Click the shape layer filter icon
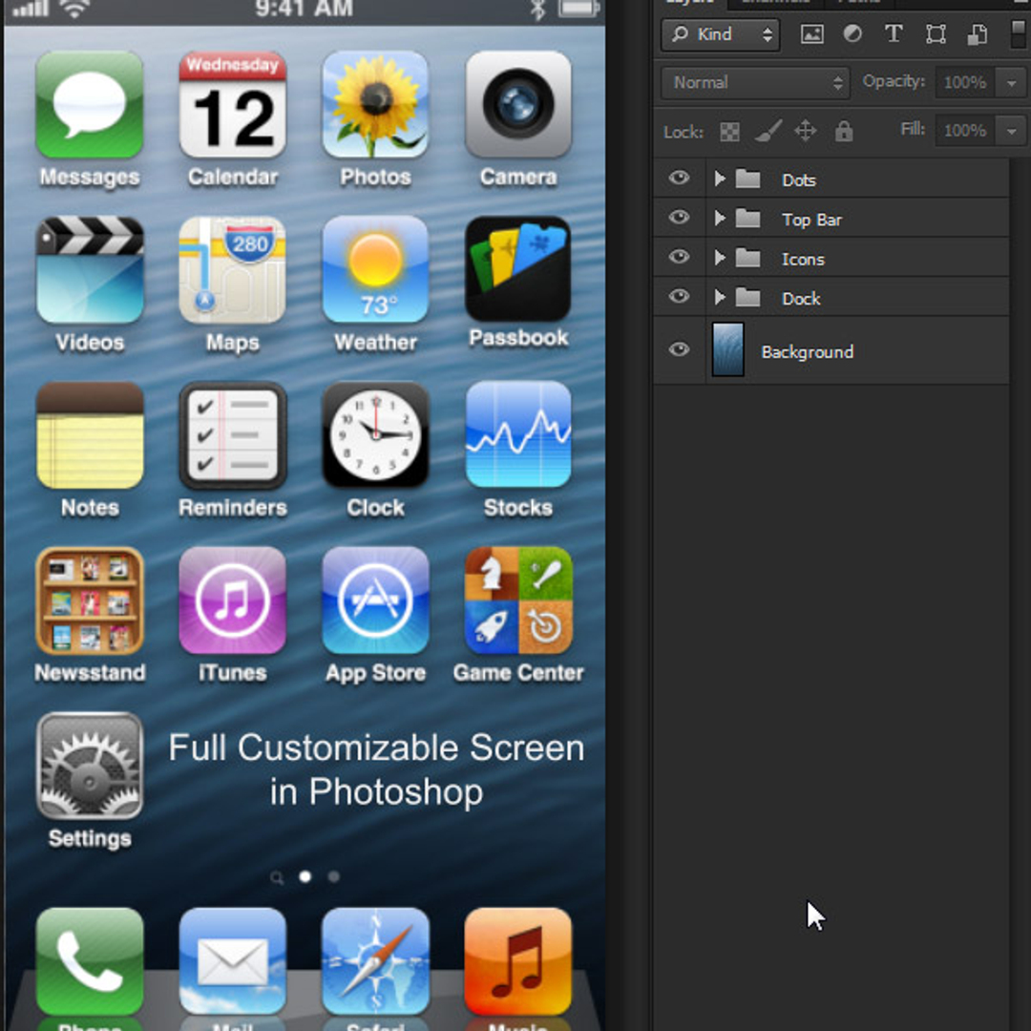 (x=935, y=34)
